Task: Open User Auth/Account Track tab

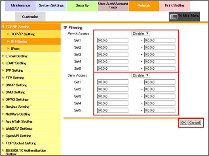Action: point(113,6)
